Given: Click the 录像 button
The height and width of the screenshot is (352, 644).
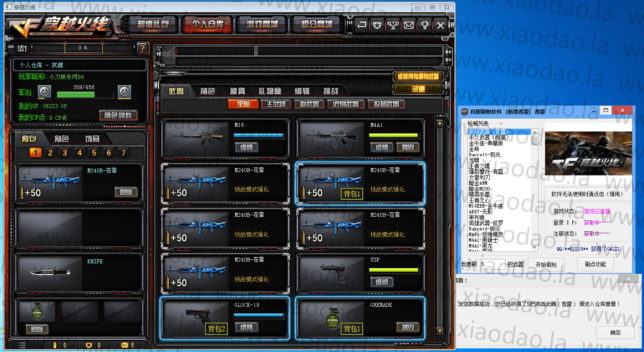Looking at the screenshot, I should coord(418,89).
